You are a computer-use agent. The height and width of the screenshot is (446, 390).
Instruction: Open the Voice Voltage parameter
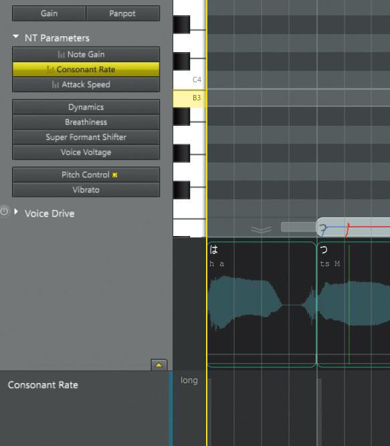(x=86, y=152)
